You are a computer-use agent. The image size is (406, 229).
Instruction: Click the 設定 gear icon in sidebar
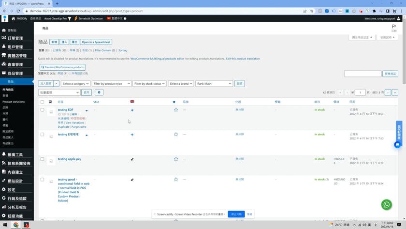4,190
